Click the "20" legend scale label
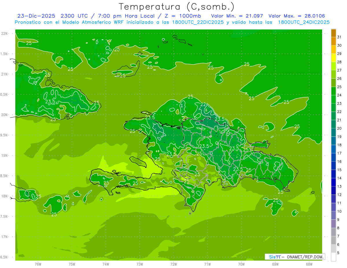Image resolution: width=347 pixels, height=268 pixels. tap(339, 128)
